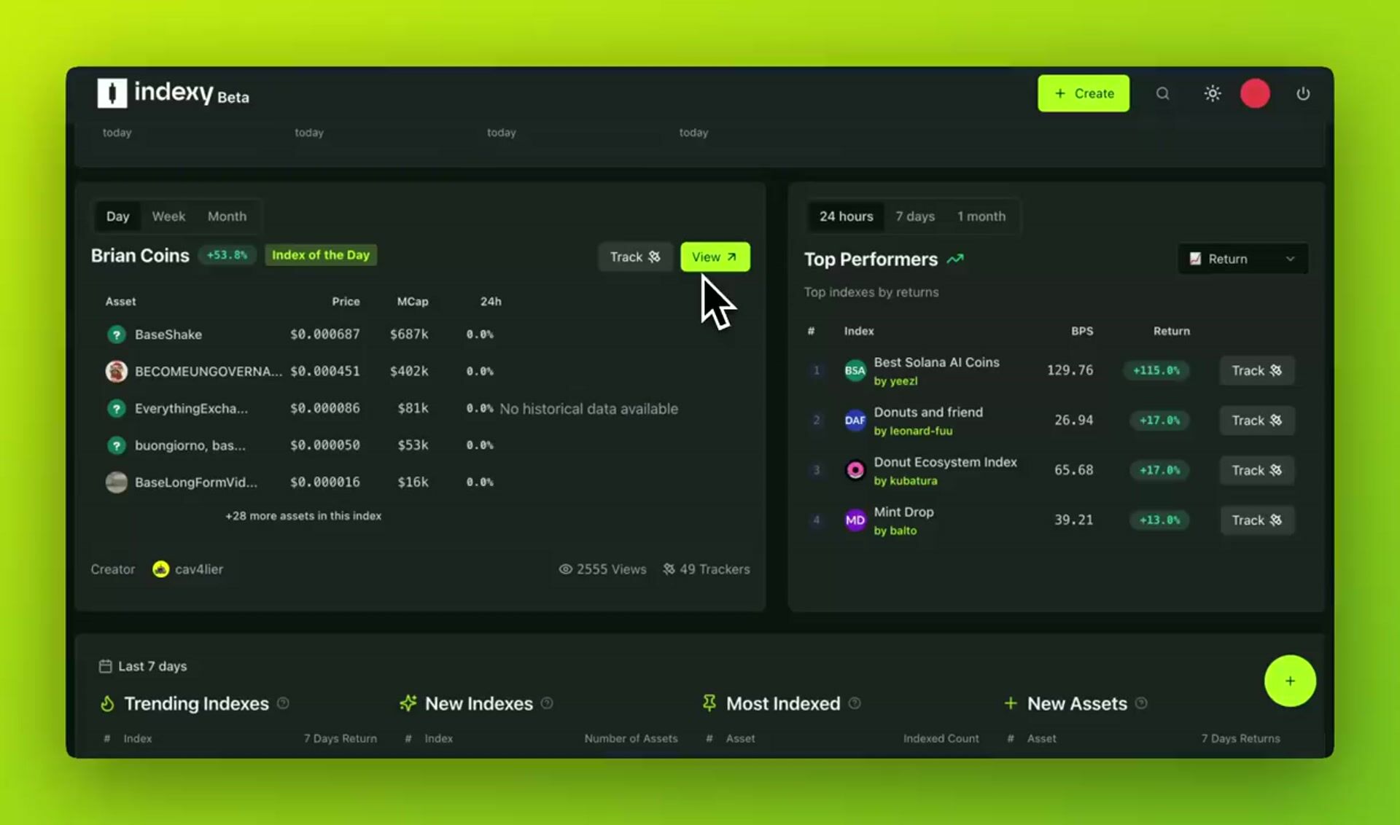
Task: Click the search magnifier icon
Action: coord(1162,93)
